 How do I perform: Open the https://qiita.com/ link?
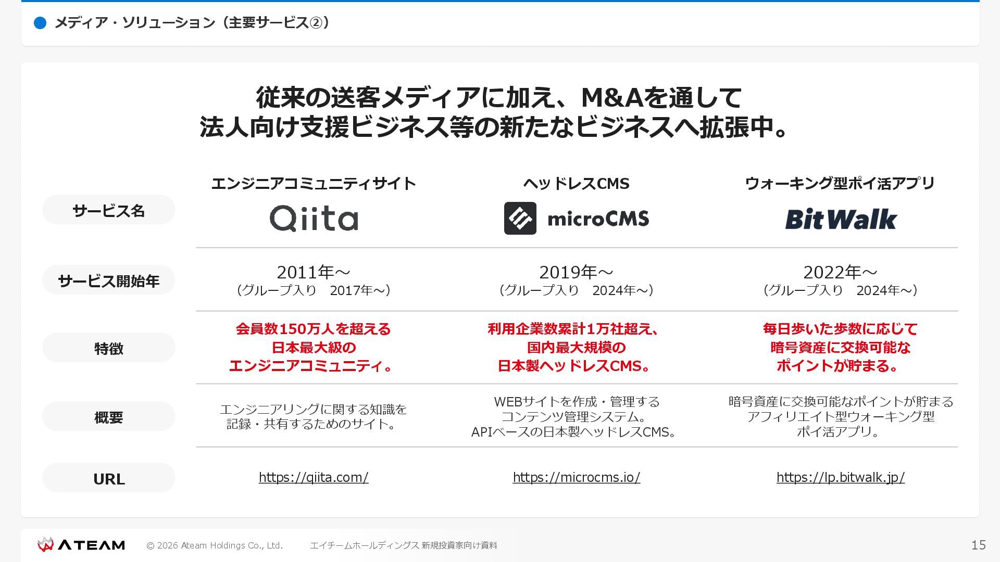click(x=314, y=477)
